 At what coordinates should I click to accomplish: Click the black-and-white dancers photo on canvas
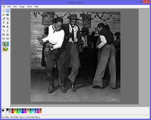pyautogui.click(x=75, y=57)
